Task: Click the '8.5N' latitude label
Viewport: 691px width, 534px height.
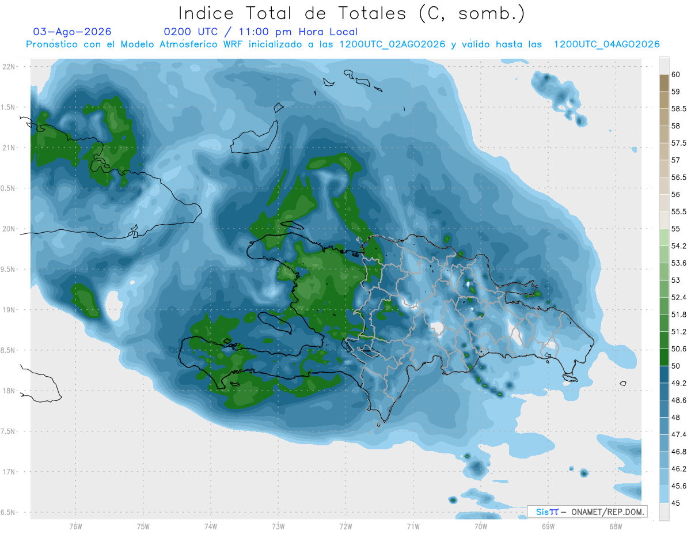Action: [7, 350]
